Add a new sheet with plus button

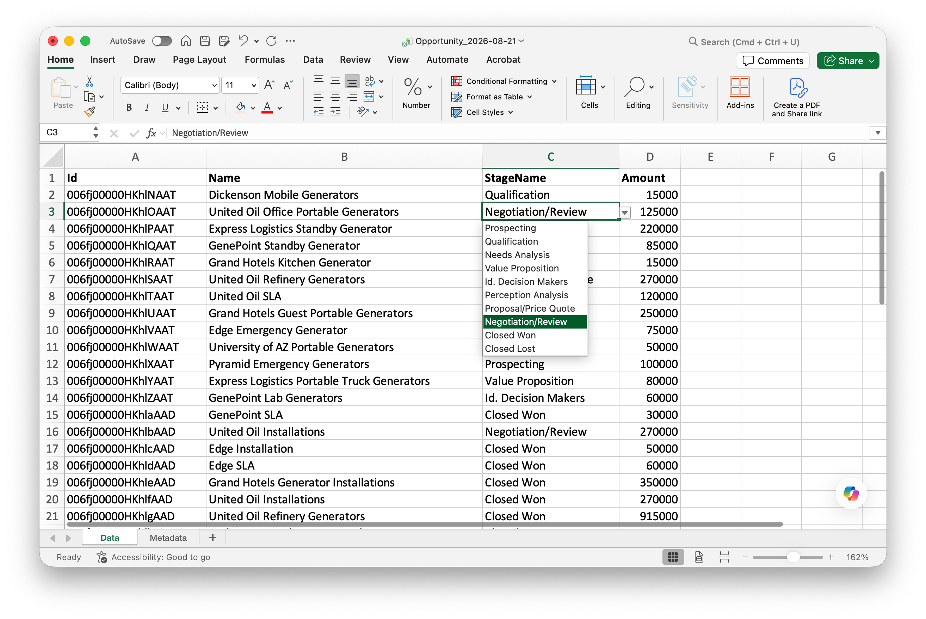(213, 538)
